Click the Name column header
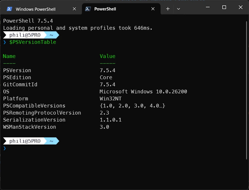Viewport: 249px width, 190px height. [x=9, y=56]
